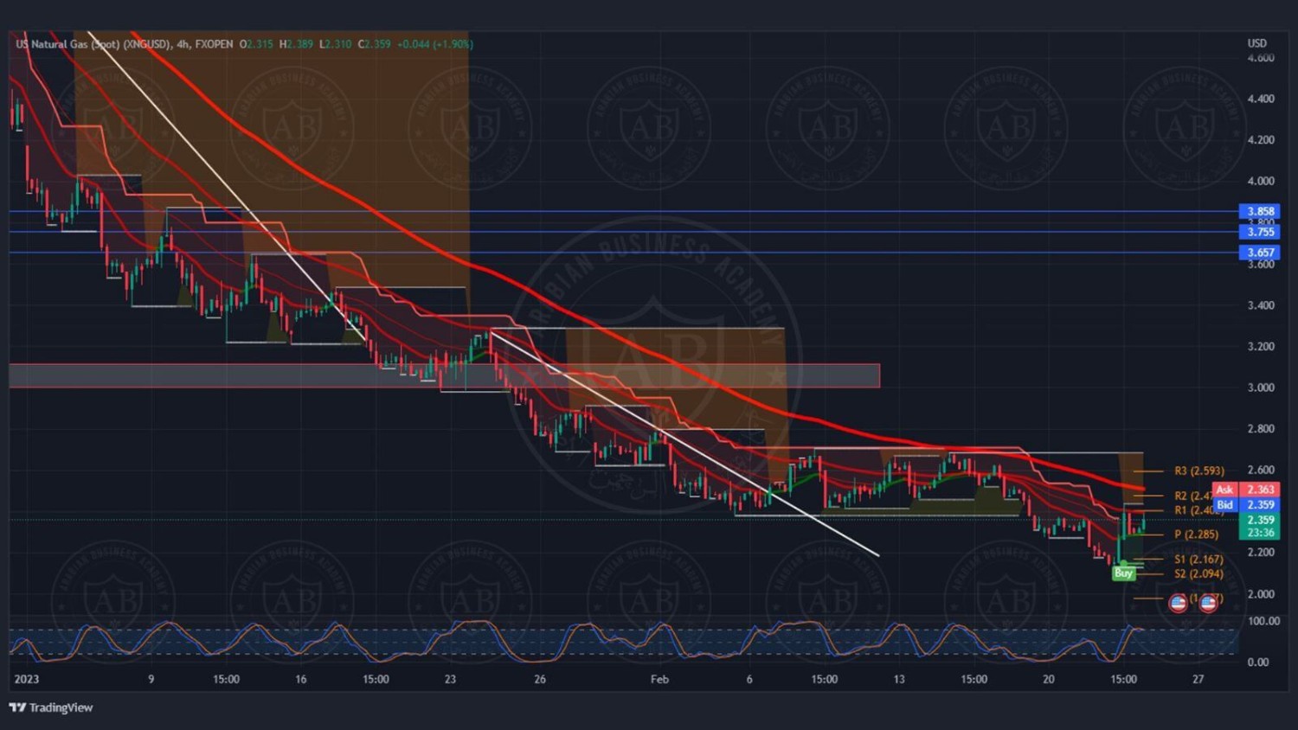The width and height of the screenshot is (1298, 730).
Task: Click the O2.315 open value in the legend
Action: pos(256,44)
